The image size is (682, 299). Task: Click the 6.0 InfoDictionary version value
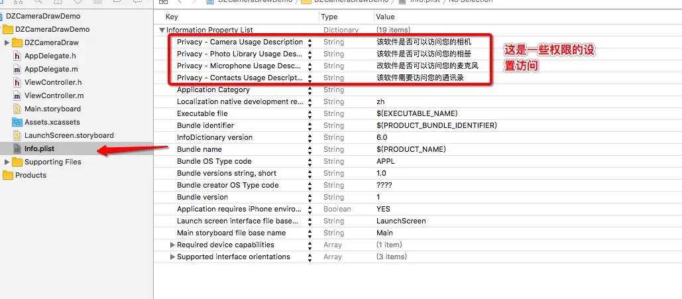tap(382, 137)
